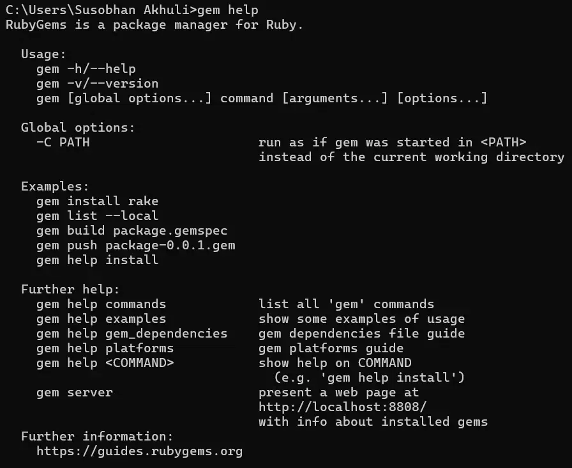Click the 'gem help install' example line
The image size is (572, 468).
click(97, 260)
